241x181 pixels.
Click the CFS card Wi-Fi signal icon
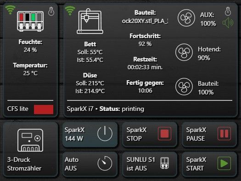[10, 10]
